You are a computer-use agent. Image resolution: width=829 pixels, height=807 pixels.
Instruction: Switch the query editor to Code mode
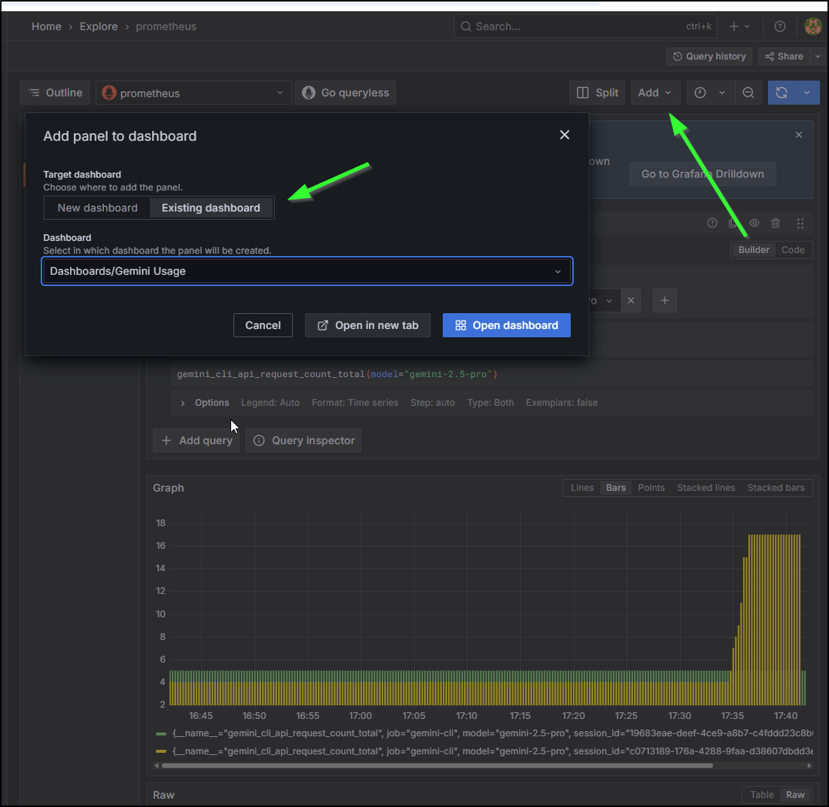(793, 250)
